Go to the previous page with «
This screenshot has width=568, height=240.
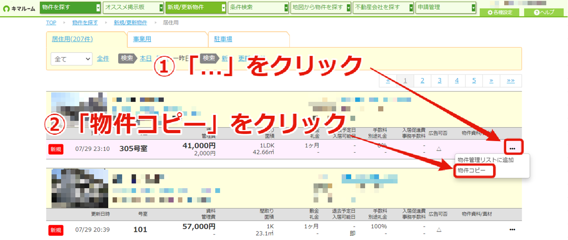point(388,81)
